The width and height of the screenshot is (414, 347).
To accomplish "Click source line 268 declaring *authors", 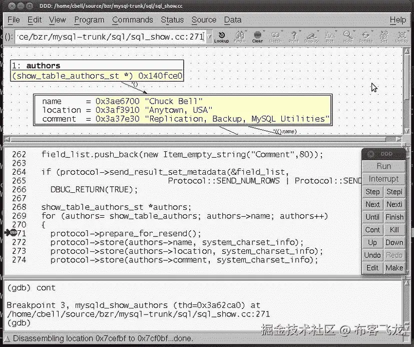I will click(116, 207).
